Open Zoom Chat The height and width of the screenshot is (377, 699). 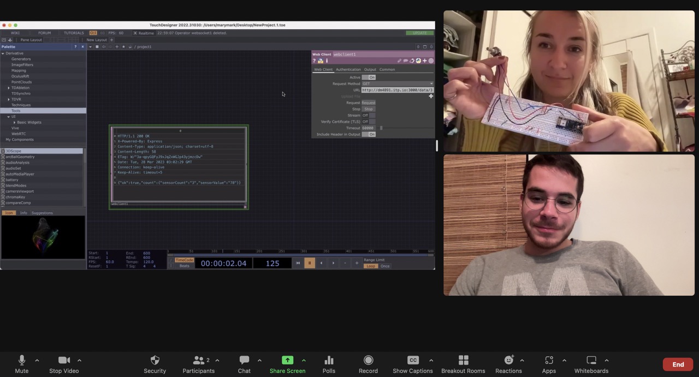coord(244,364)
